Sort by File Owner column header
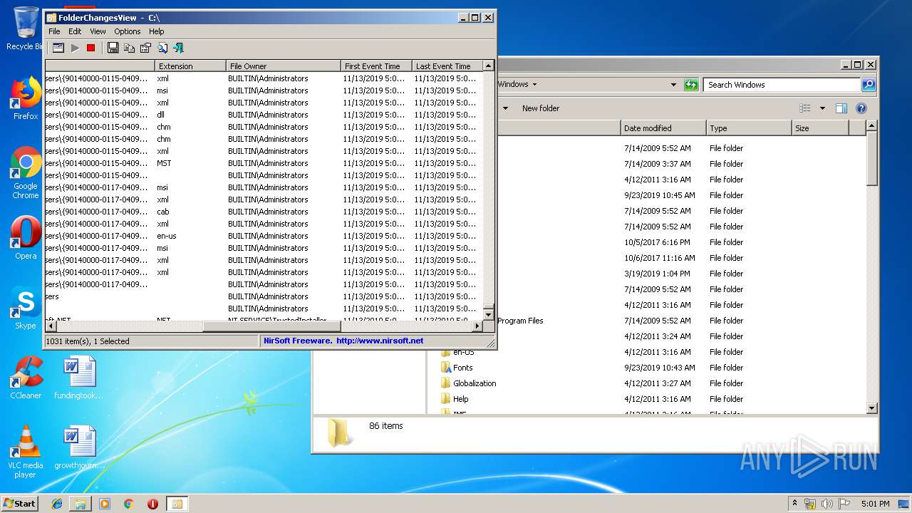912x513 pixels. click(284, 66)
